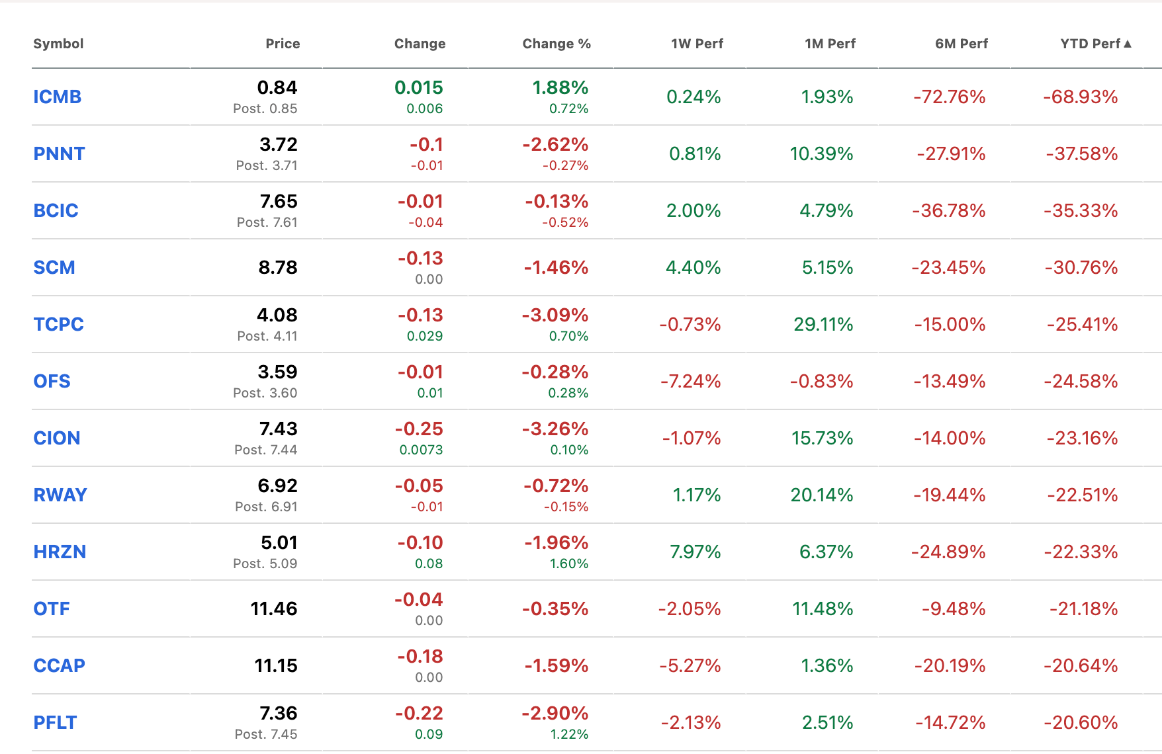
Task: Sort table by Symbol column header
Action: coord(58,44)
